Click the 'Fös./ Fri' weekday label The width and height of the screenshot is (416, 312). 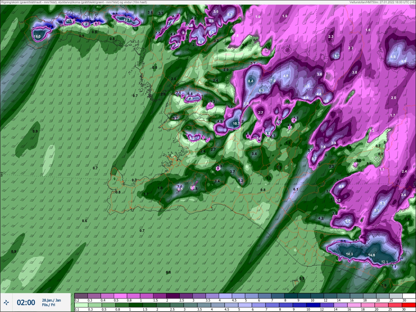coord(48,305)
